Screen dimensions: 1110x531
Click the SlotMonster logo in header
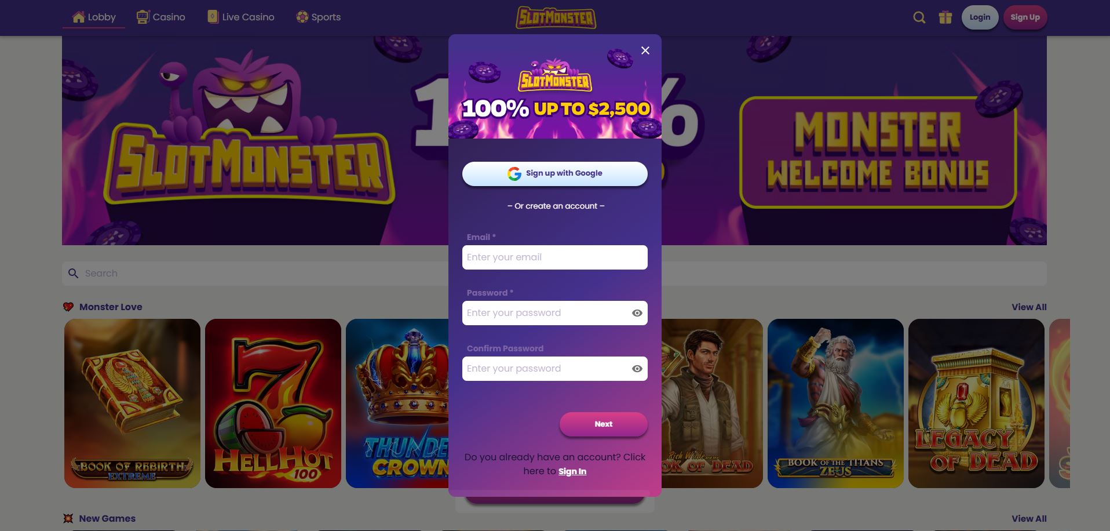coord(556,17)
